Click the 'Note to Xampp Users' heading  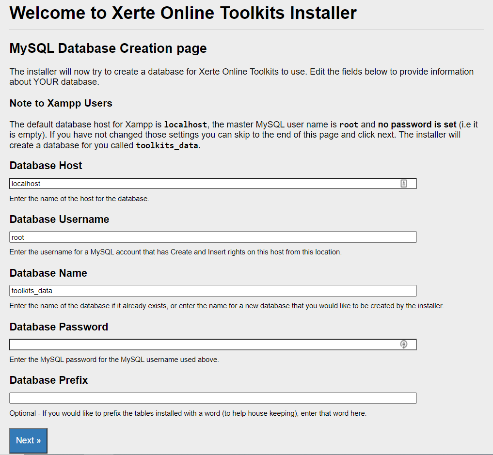tap(61, 103)
